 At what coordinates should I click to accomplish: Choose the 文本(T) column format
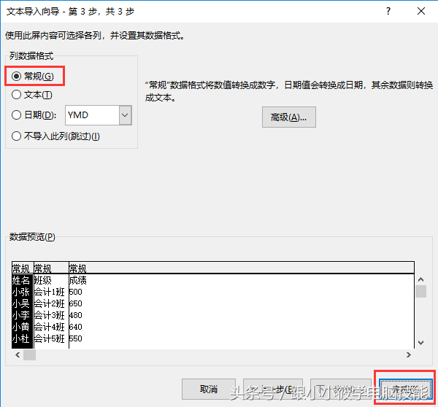point(32,95)
